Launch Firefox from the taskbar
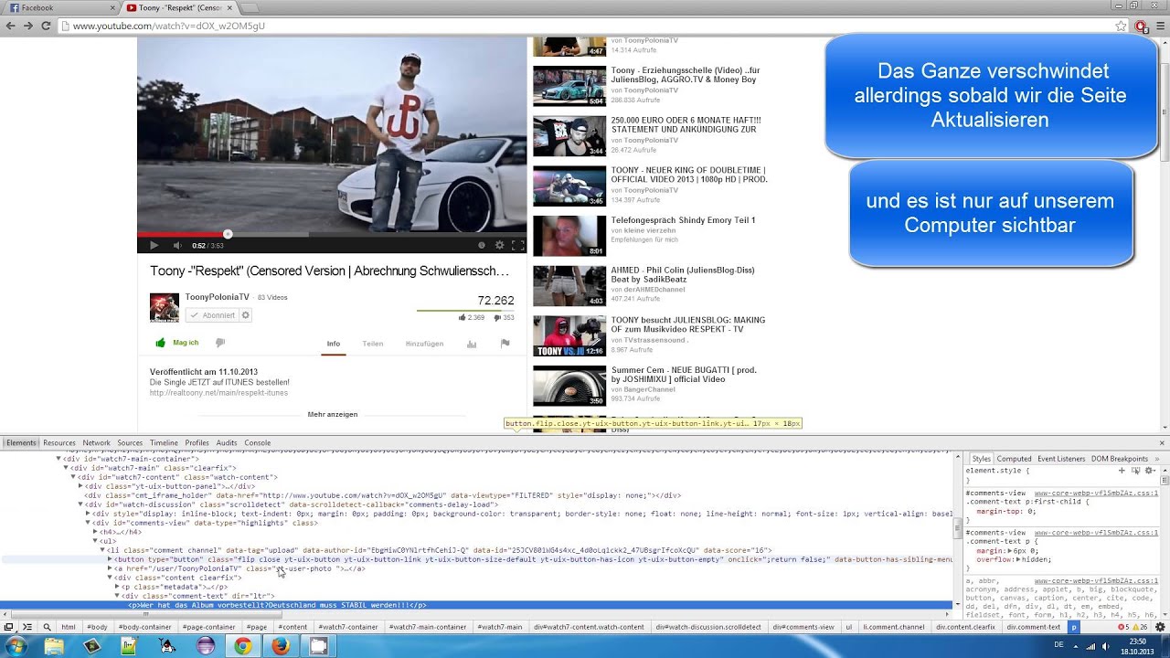 [x=281, y=646]
